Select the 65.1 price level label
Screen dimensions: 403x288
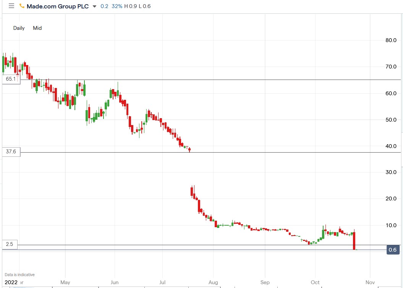10,79
